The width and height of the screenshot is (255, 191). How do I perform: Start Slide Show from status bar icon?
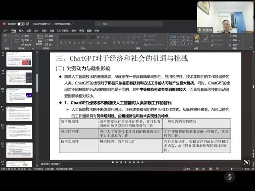coord(218,169)
